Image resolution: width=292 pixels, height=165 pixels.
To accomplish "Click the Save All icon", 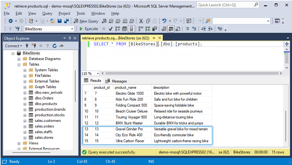I will 66,21.
